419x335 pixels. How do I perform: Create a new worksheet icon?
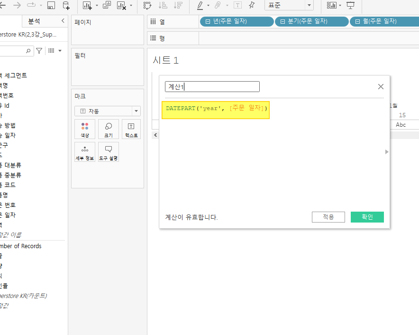(x=87, y=5)
